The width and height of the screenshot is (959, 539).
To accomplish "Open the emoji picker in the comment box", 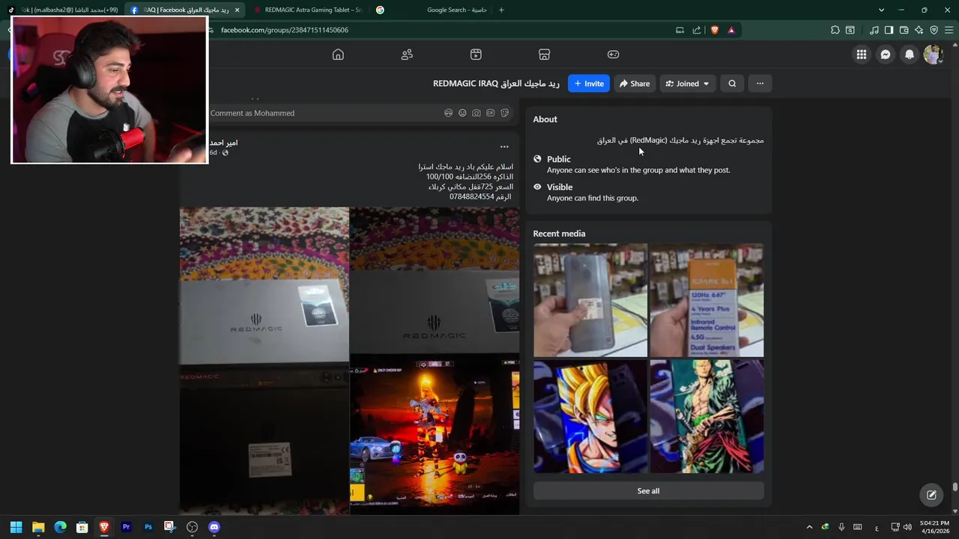I will (462, 113).
